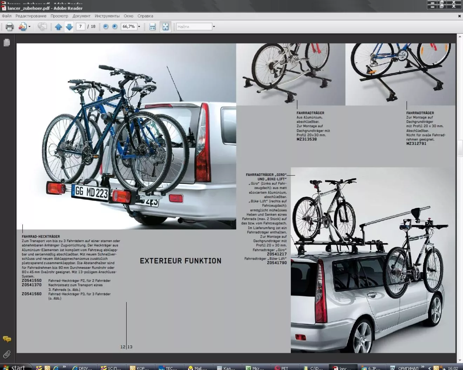
Task: Go to previous page with the up arrow
Action: point(58,27)
